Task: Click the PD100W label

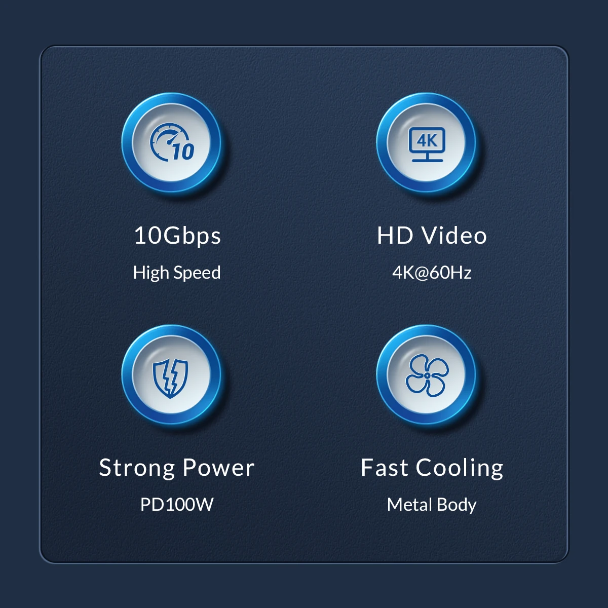Action: click(177, 505)
